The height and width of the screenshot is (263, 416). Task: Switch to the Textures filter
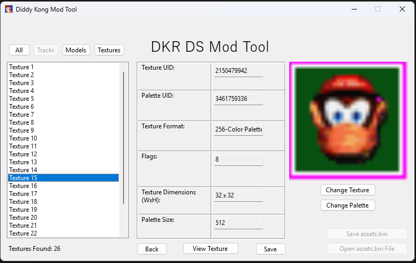(x=109, y=50)
